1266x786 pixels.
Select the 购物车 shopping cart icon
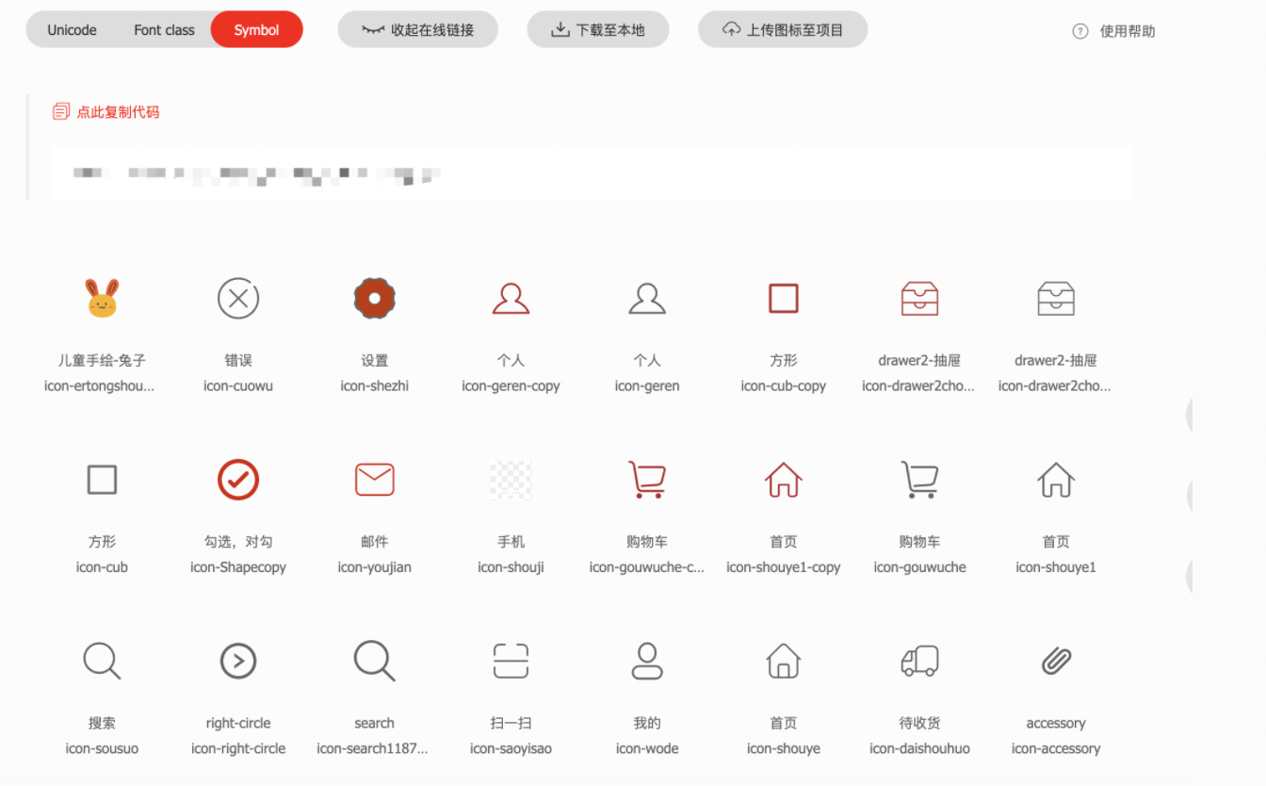click(x=919, y=479)
